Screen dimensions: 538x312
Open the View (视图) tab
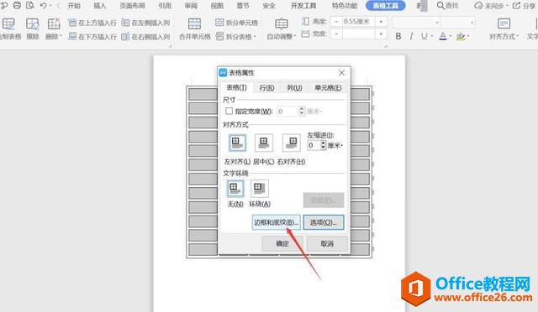(217, 6)
